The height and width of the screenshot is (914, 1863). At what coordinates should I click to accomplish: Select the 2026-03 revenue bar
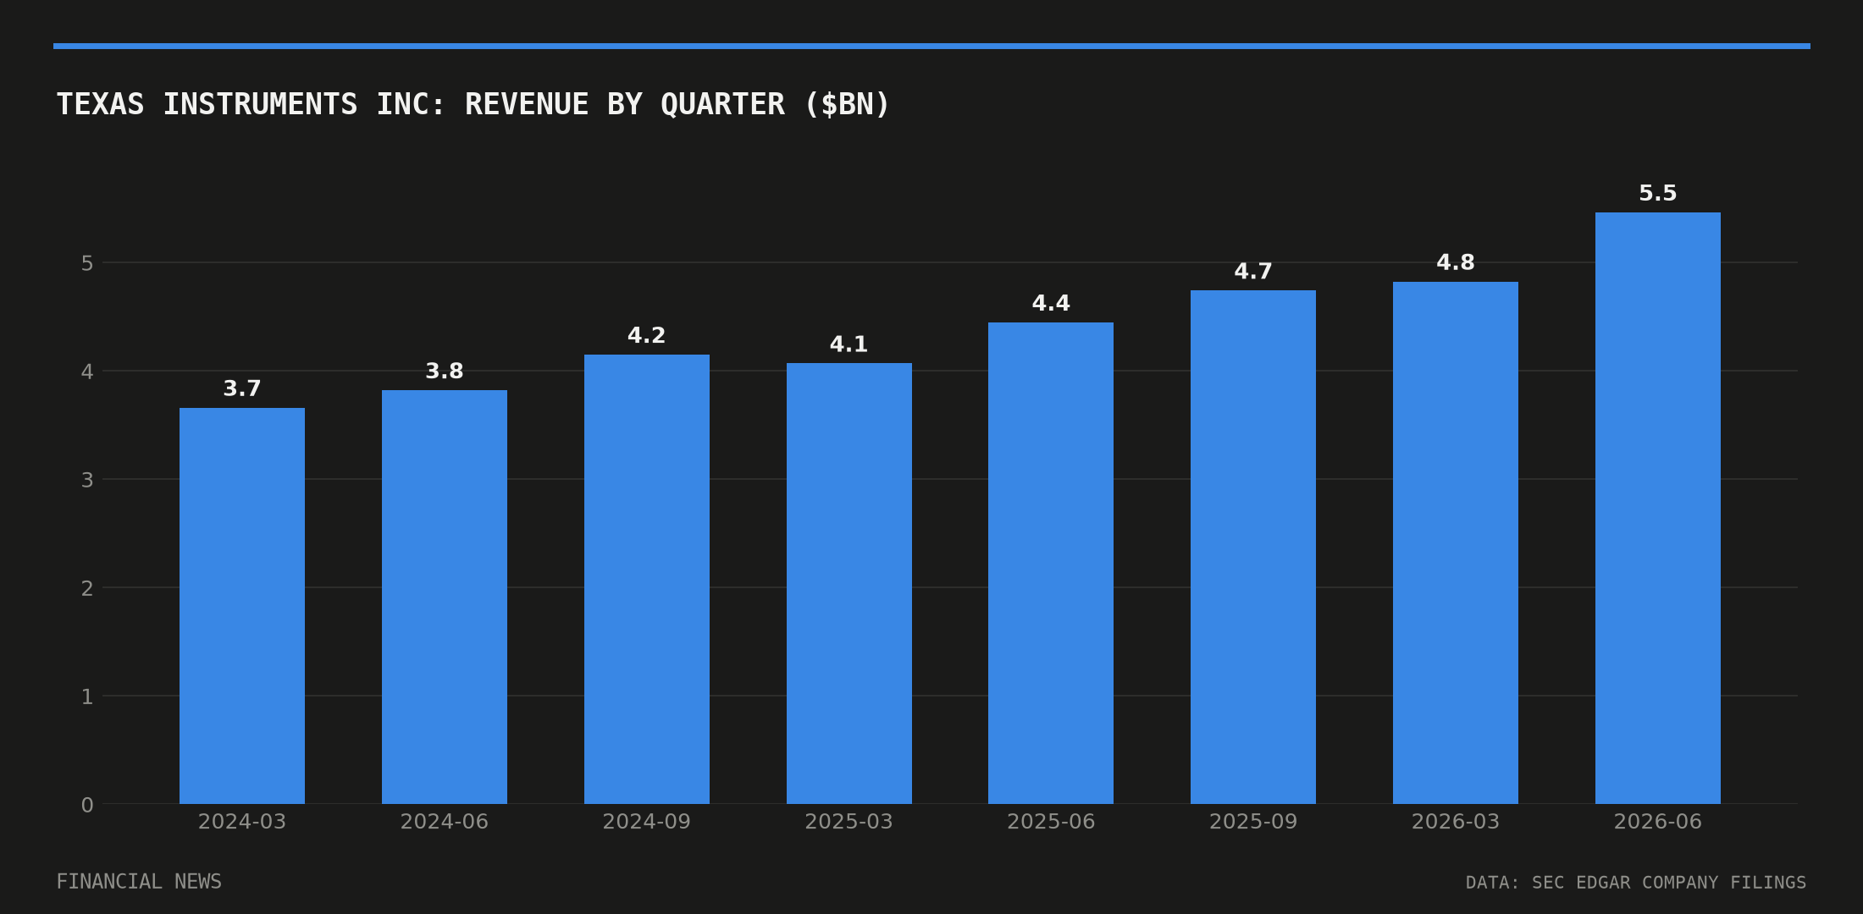pos(1456,542)
